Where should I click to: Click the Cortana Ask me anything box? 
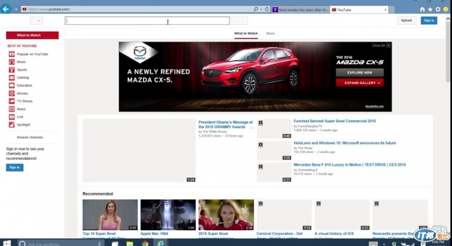click(60, 244)
